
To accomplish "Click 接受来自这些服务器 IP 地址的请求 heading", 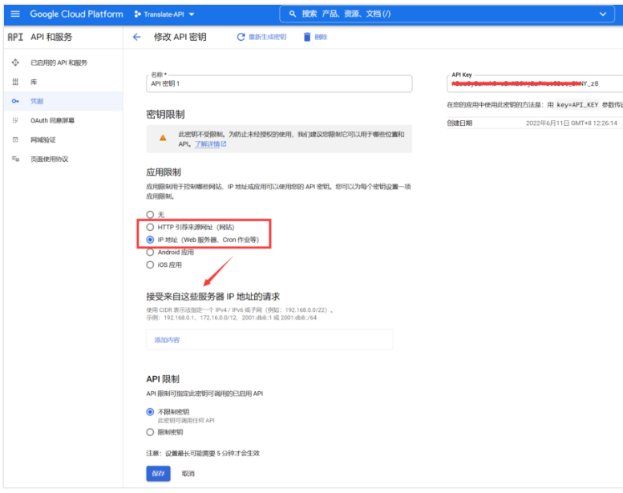I will [213, 297].
